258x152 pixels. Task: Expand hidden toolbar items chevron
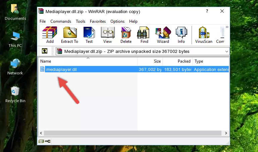[x=227, y=27]
